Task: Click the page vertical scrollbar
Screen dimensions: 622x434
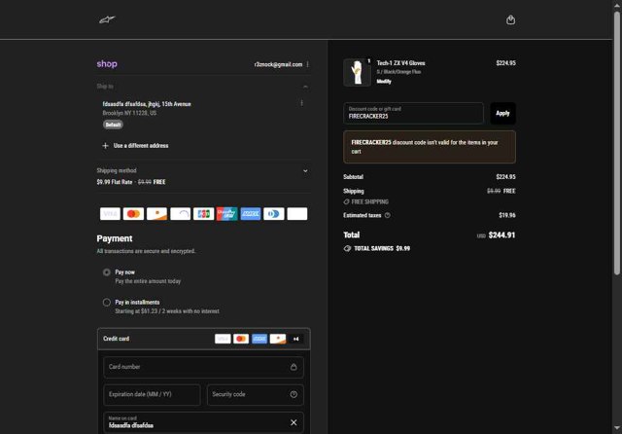Action: click(617, 143)
